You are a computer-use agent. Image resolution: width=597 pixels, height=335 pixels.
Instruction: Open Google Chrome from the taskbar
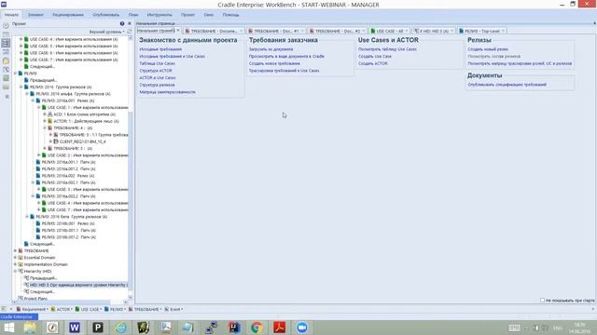(257, 328)
